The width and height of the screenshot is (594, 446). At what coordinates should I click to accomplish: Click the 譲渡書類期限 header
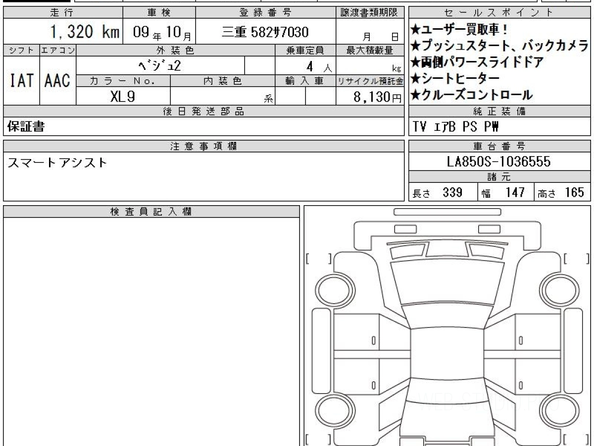[370, 13]
